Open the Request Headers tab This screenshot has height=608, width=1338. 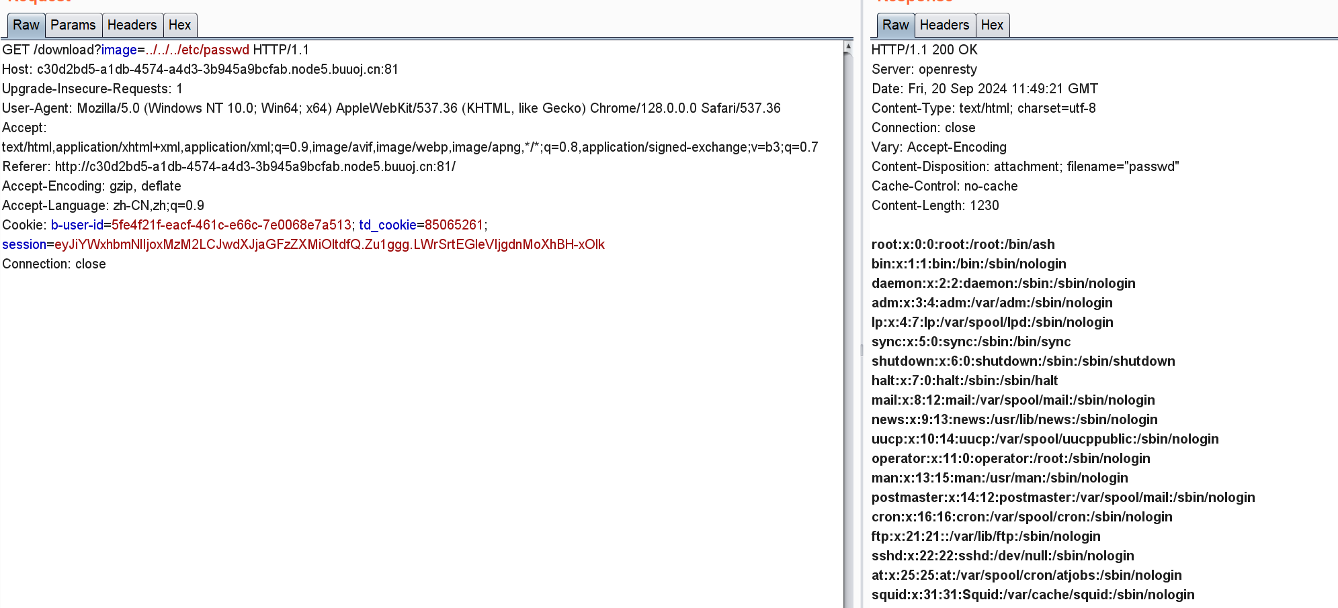(132, 26)
